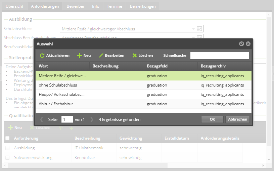Click the circular cancel icon next to close
Image resolution: width=274 pixels, height=171 pixels.
click(241, 44)
